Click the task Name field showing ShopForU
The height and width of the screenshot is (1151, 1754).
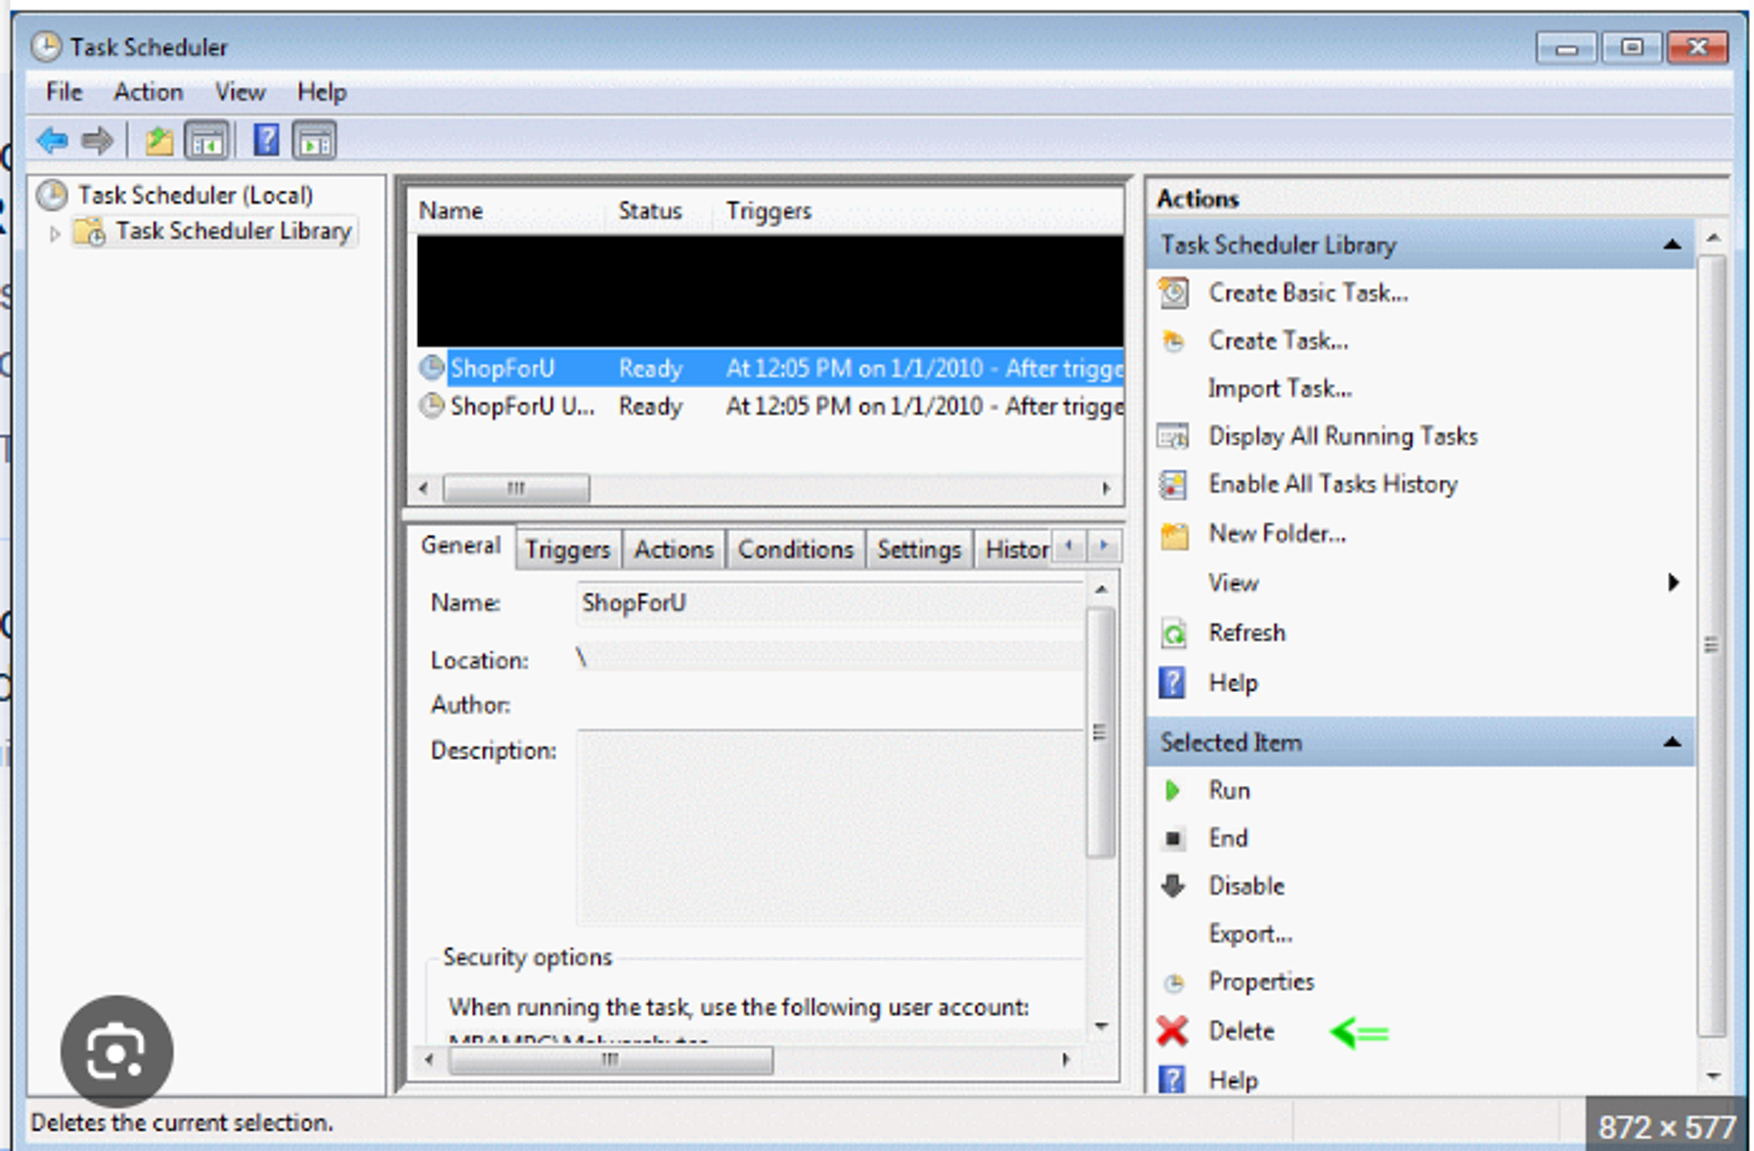[830, 603]
